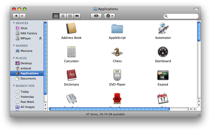The image size is (211, 131).
Task: Click the sidebar vertical scrollbar thumb
Action: tap(45, 58)
